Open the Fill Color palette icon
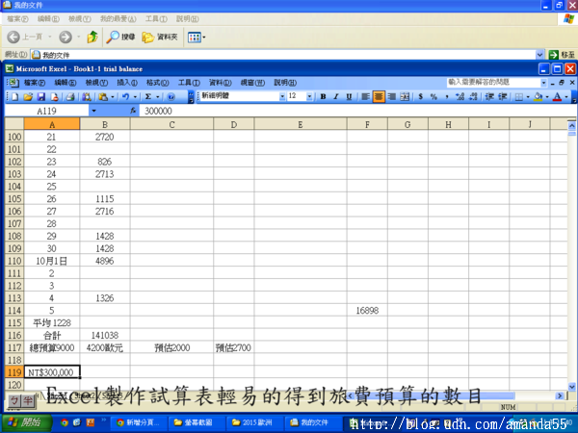Viewport: 578px width, 433px height. point(539,97)
